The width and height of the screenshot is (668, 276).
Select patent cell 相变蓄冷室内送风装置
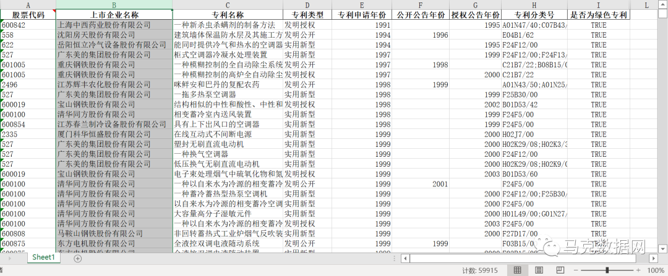[228, 114]
